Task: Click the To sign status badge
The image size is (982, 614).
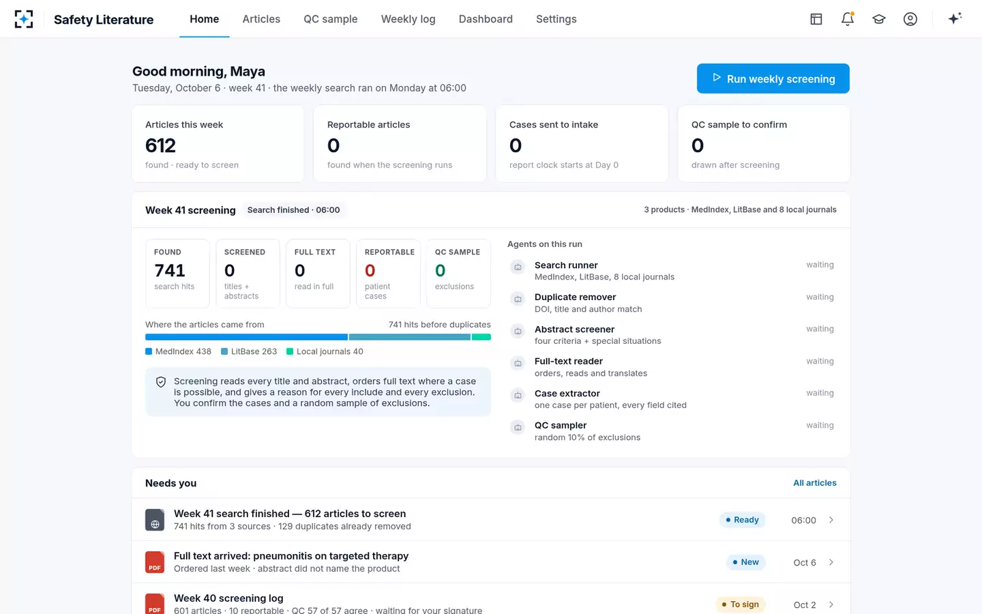Action: pyautogui.click(x=740, y=604)
